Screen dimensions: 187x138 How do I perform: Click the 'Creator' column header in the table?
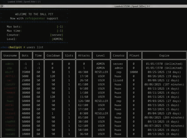tap(119, 55)
